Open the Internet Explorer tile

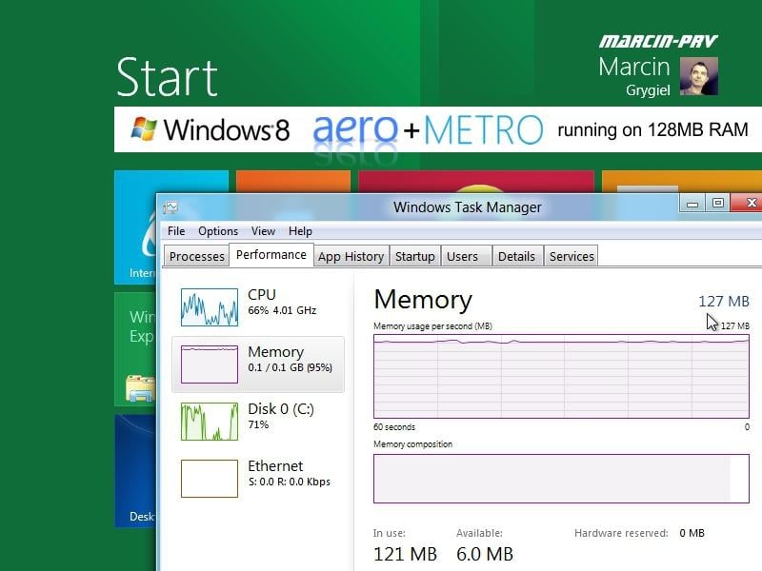(x=135, y=226)
